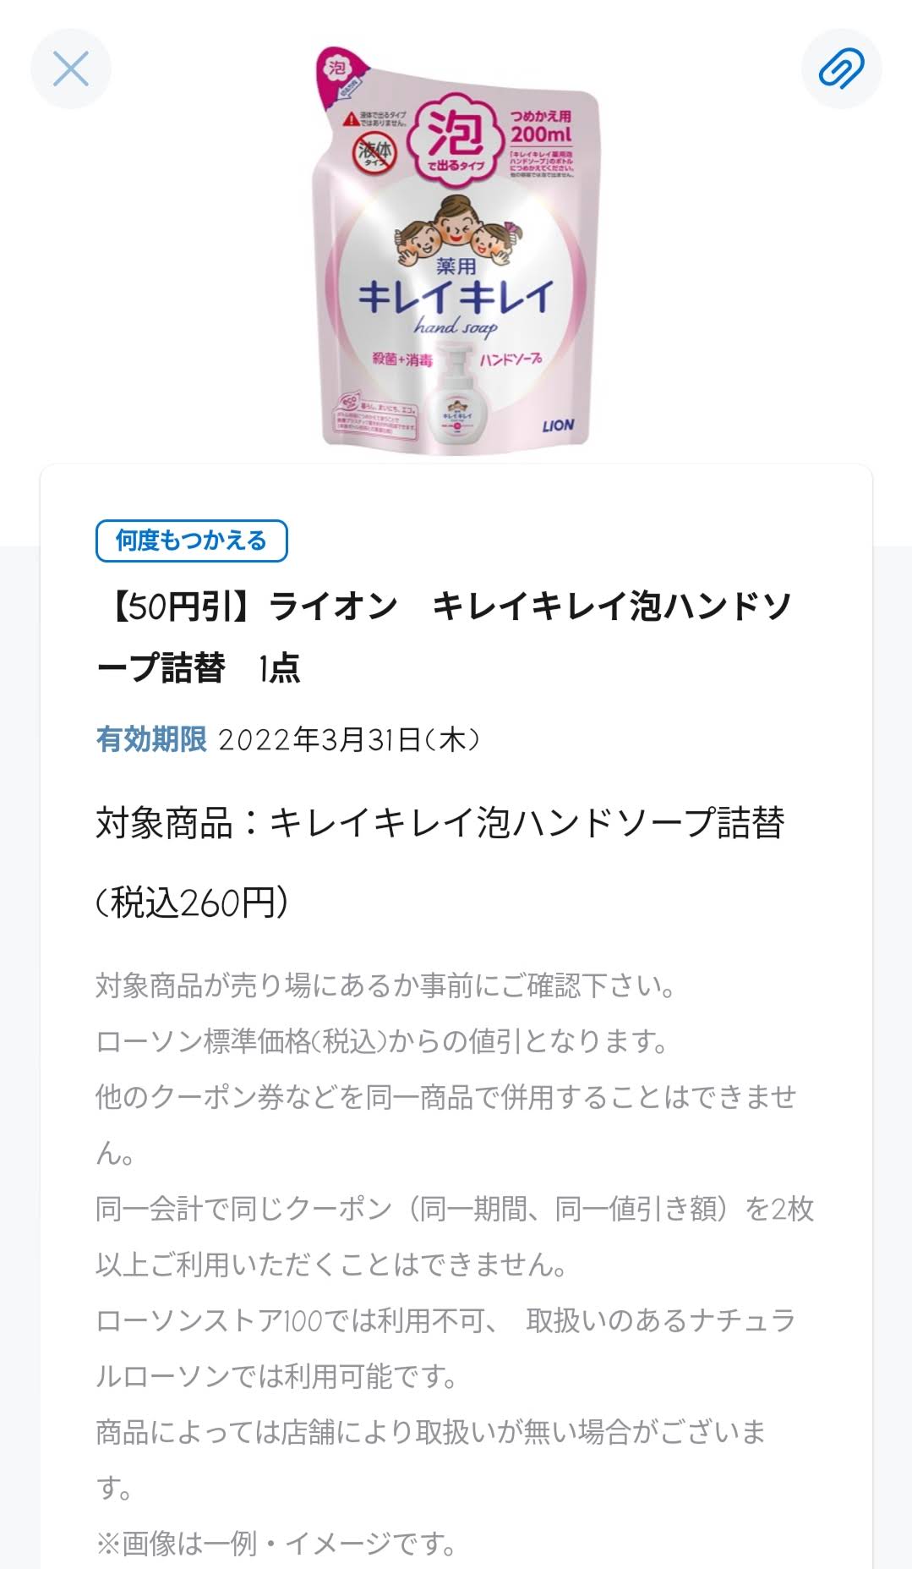Tap the キレイキレイ brand name on the package
This screenshot has height=1569, width=912.
click(x=455, y=296)
